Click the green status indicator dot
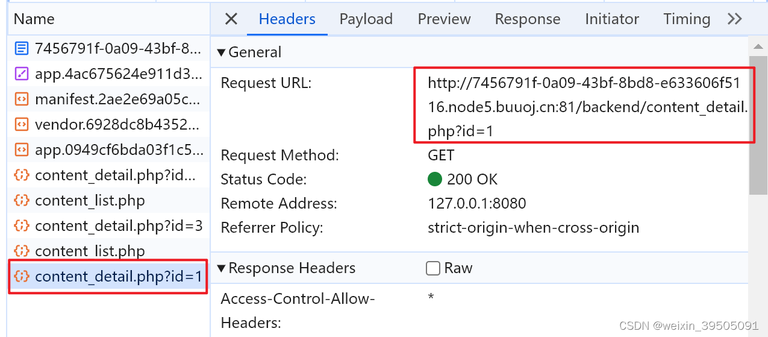The image size is (768, 337). [x=434, y=180]
